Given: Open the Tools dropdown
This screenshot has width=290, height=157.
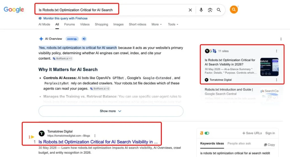Looking at the screenshot, I should [173, 24].
